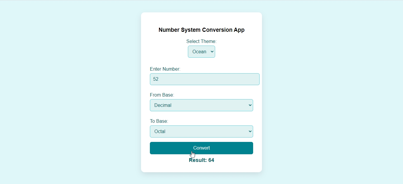Click the "Select Theme:" label
The width and height of the screenshot is (403, 184).
coord(201,41)
